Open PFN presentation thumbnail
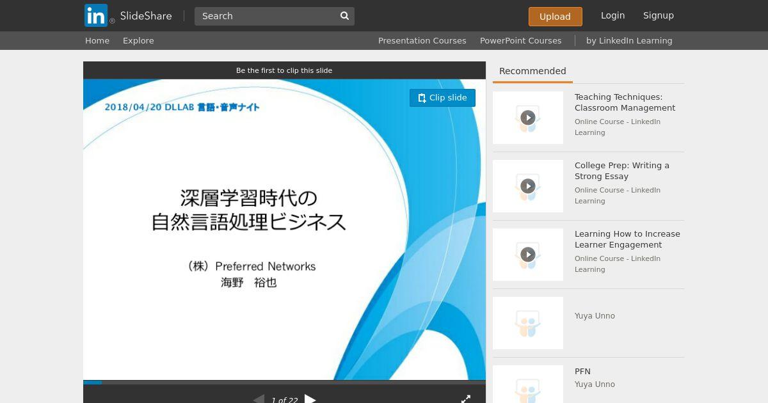 pos(528,384)
